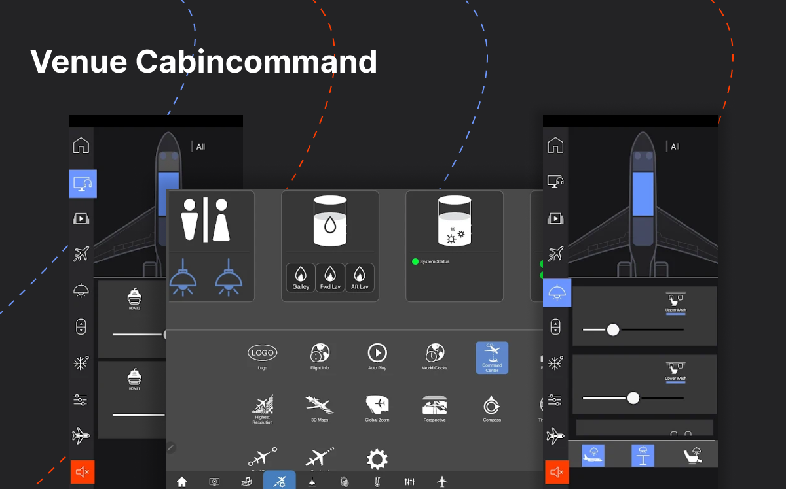Adjust the Upper Wash brightness slider

point(613,329)
